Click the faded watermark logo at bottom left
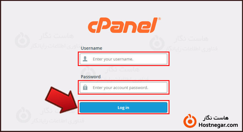Image resolution: width=243 pixels, height=132 pixels. 24,115
